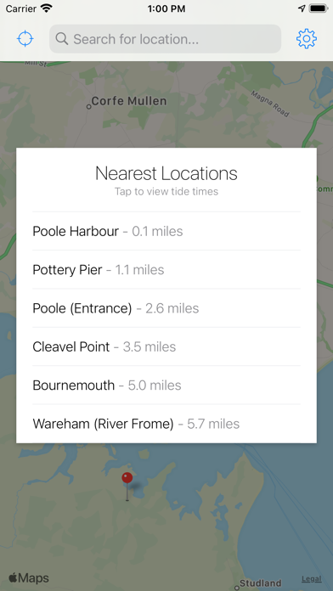Tap the battery indicator icon
Viewport: 333px width, 591px height.
tap(319, 8)
